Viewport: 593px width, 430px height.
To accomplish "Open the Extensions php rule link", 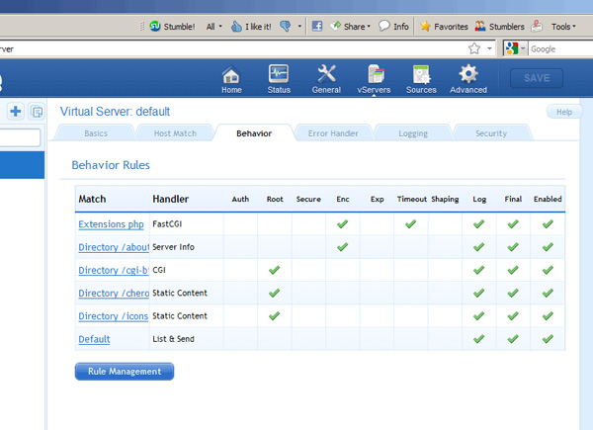I will point(112,224).
